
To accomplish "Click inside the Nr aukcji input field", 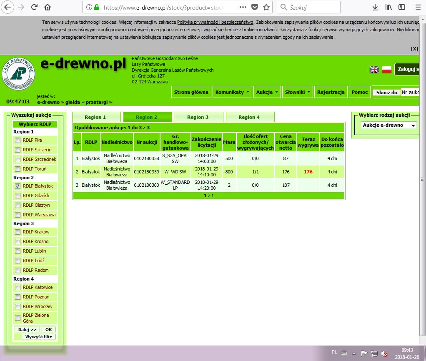I will tap(410, 93).
